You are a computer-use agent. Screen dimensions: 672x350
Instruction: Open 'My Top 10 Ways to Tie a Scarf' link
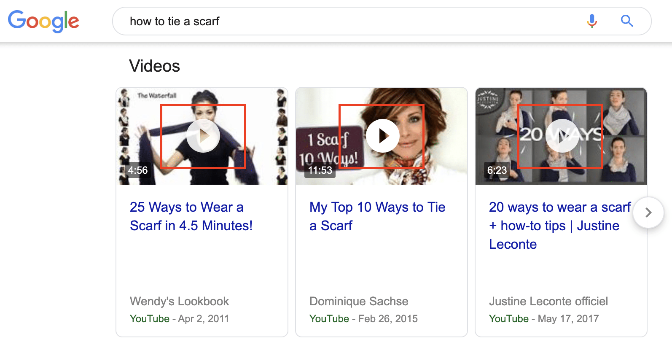(377, 216)
